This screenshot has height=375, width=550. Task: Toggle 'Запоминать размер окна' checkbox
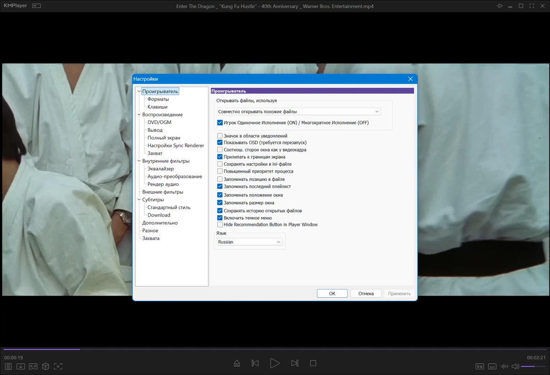(220, 202)
